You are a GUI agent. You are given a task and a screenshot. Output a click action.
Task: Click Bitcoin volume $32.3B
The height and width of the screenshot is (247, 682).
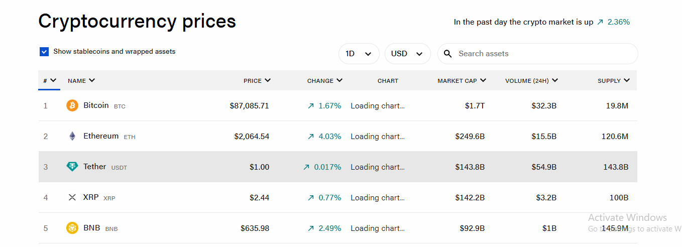544,106
